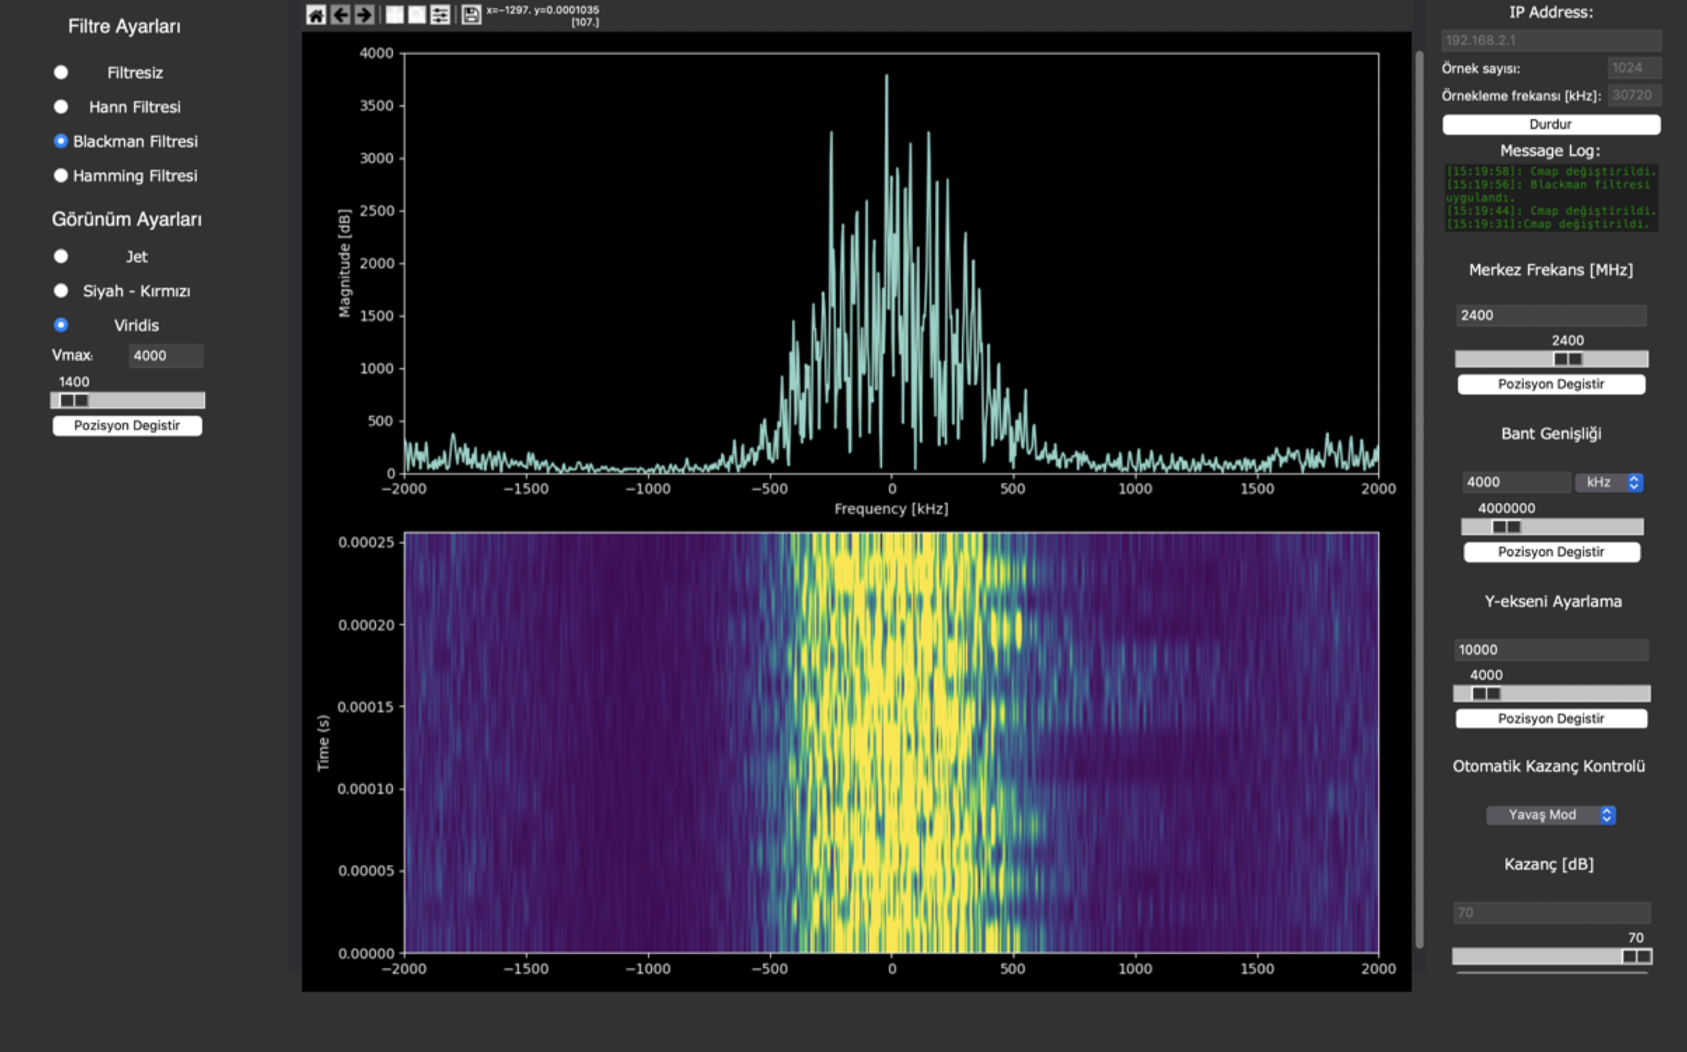Image resolution: width=1687 pixels, height=1052 pixels.
Task: Click the '4000000' value above bandwidth slider
Action: click(x=1507, y=508)
